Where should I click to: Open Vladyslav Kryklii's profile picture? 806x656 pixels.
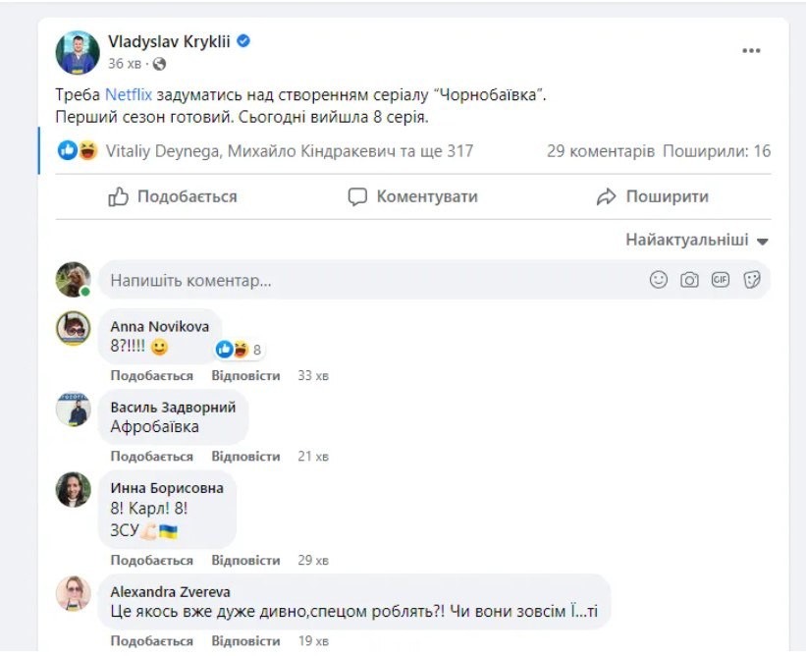[78, 52]
